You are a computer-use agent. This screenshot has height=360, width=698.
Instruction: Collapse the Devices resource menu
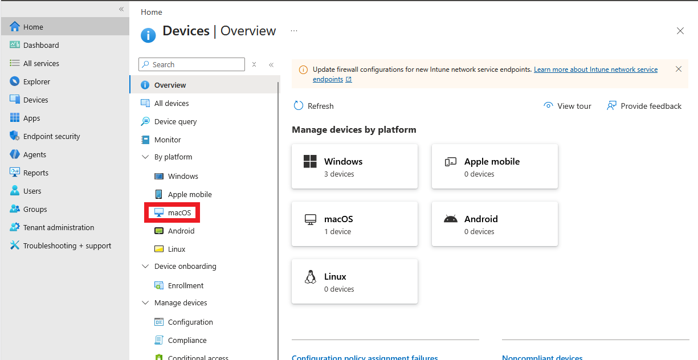coord(271,64)
